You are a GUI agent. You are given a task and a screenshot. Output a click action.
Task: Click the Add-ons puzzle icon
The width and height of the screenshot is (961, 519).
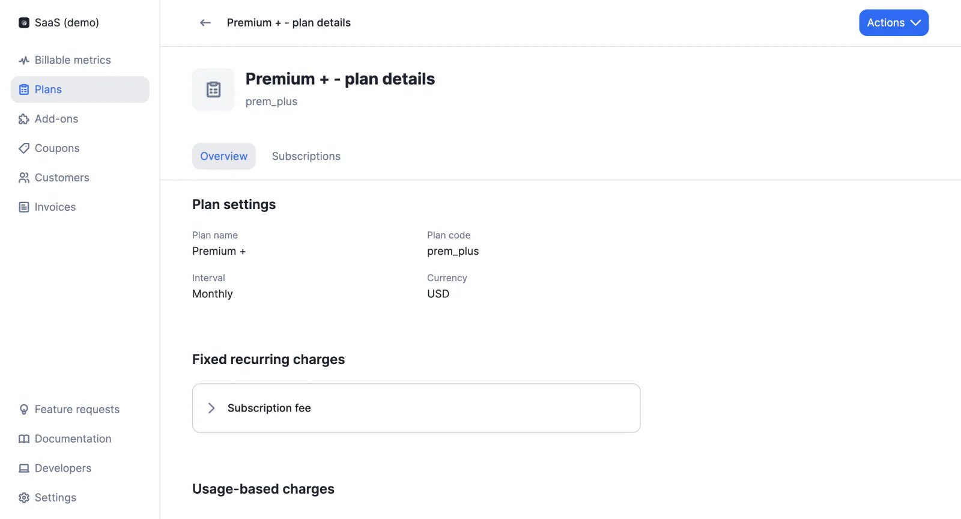tap(24, 119)
